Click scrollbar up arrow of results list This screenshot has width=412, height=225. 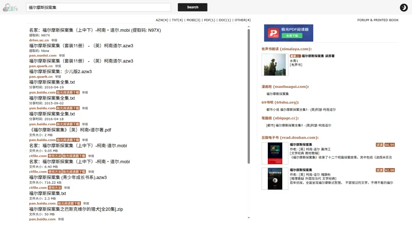point(249,27)
